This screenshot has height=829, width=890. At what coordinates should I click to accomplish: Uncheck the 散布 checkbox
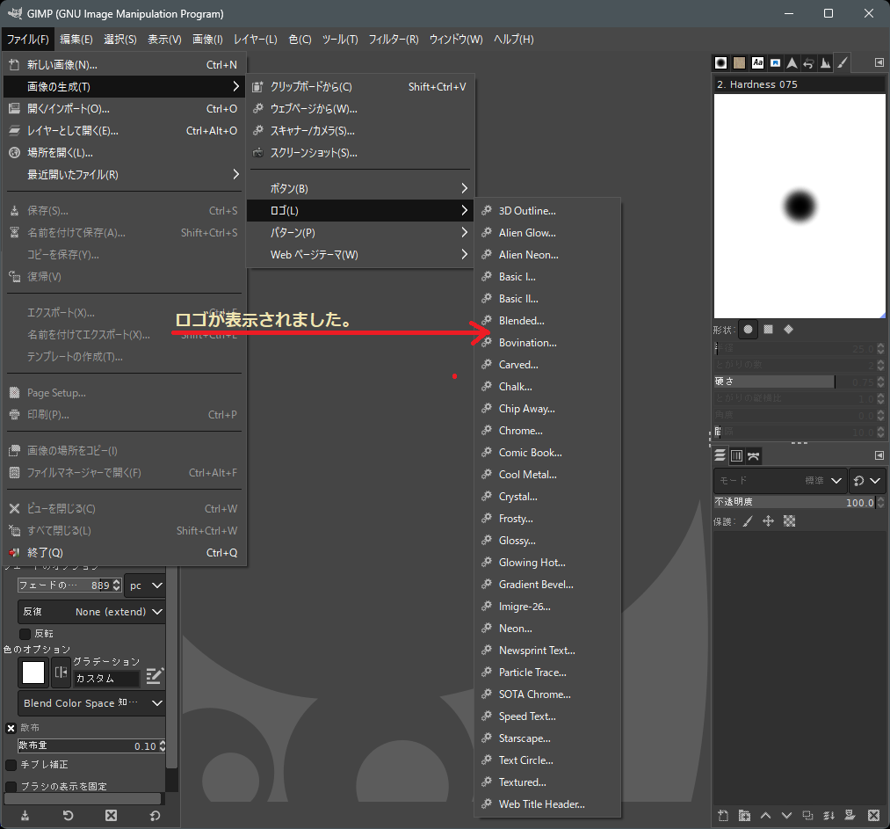pos(11,728)
